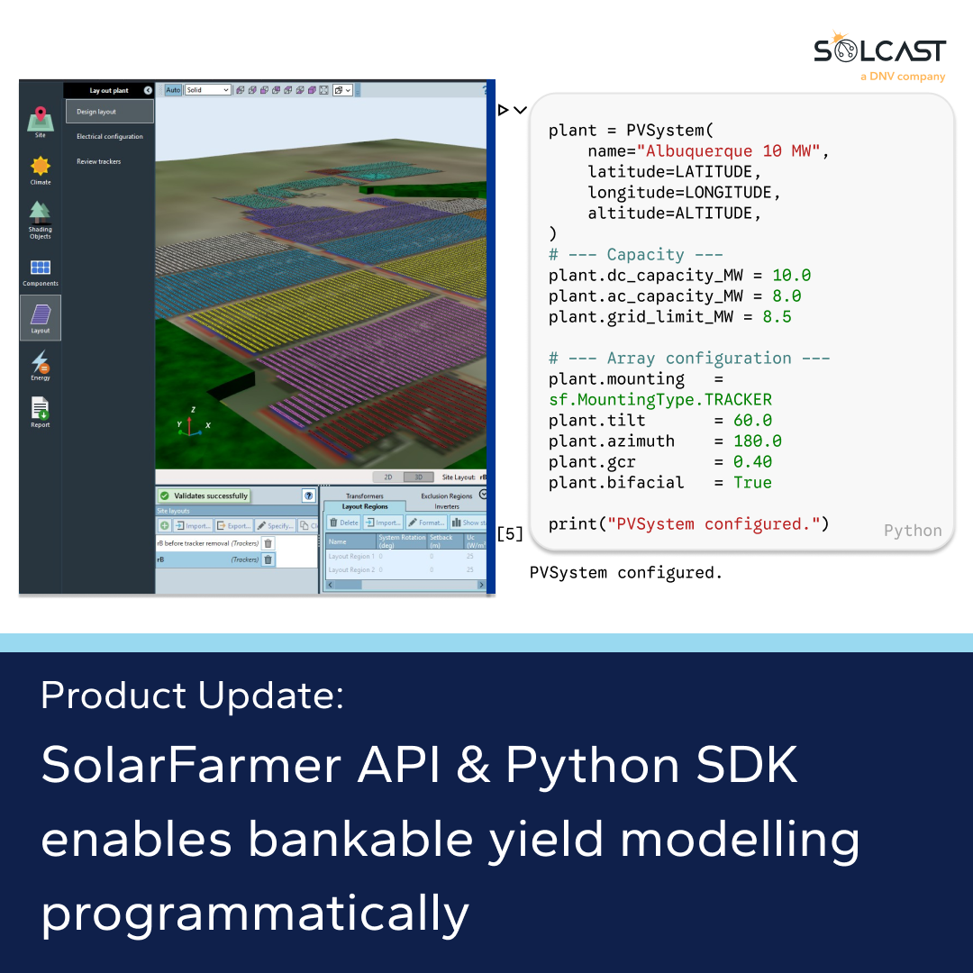This screenshot has height=973, width=973.
Task: Click the help question mark beside validation
Action: pyautogui.click(x=308, y=496)
